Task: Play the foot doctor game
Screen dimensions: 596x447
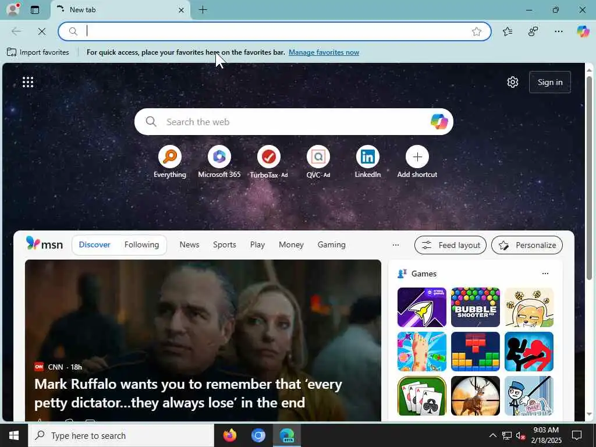Action: (x=422, y=352)
